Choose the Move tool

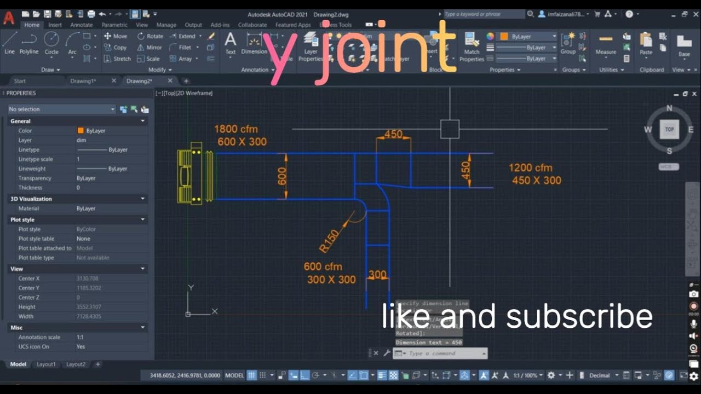(x=115, y=36)
